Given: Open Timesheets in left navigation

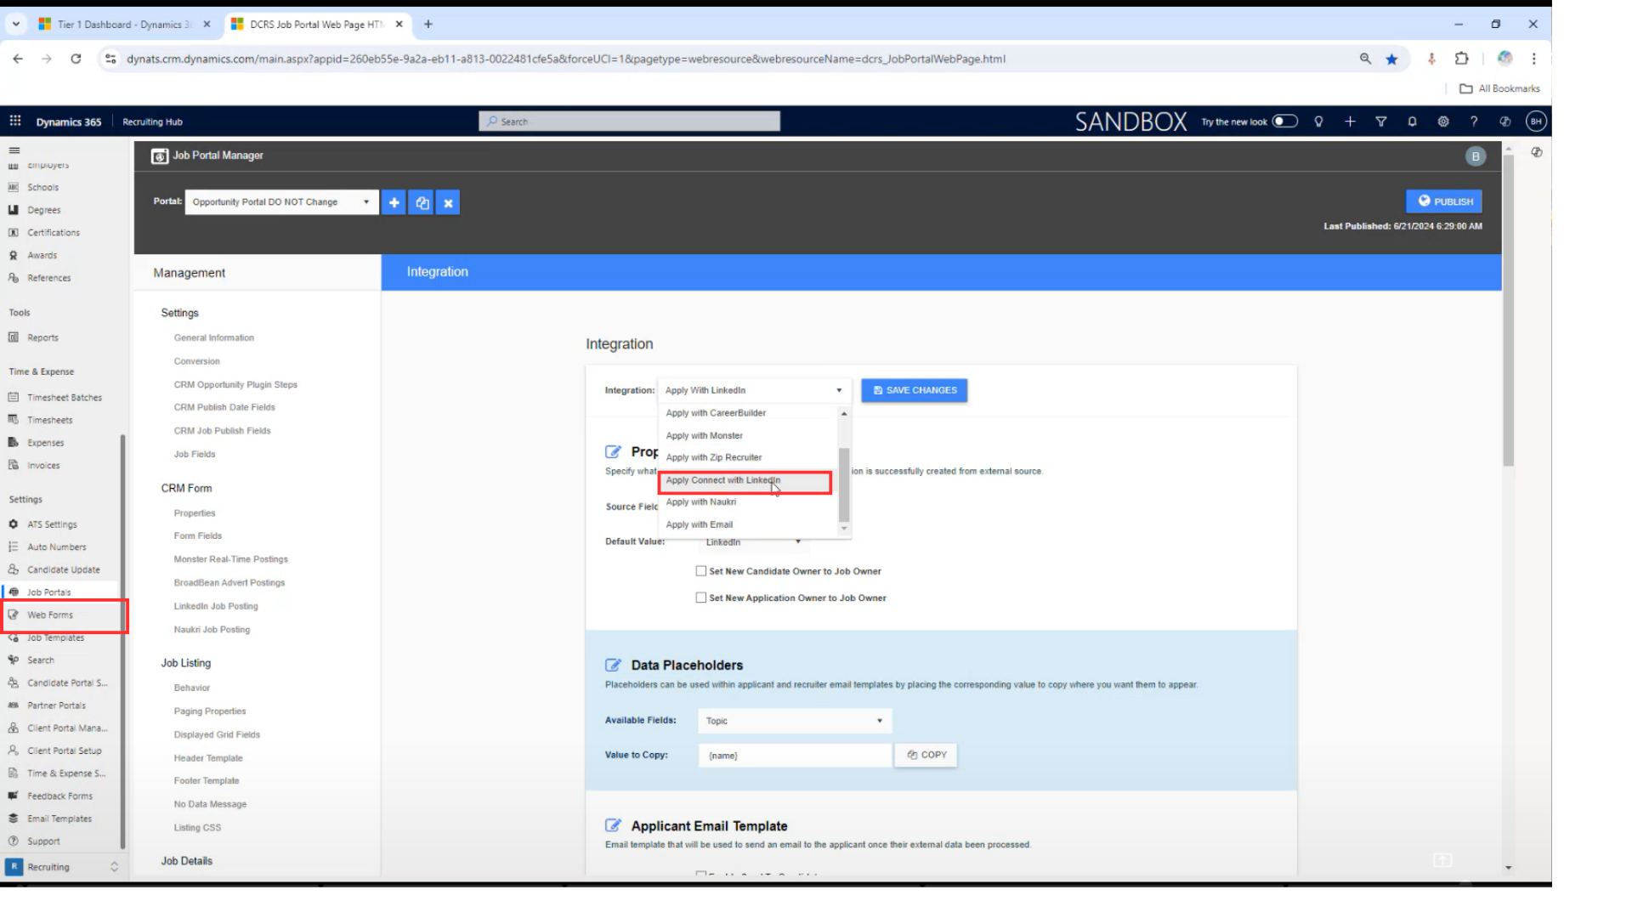Looking at the screenshot, I should (49, 420).
